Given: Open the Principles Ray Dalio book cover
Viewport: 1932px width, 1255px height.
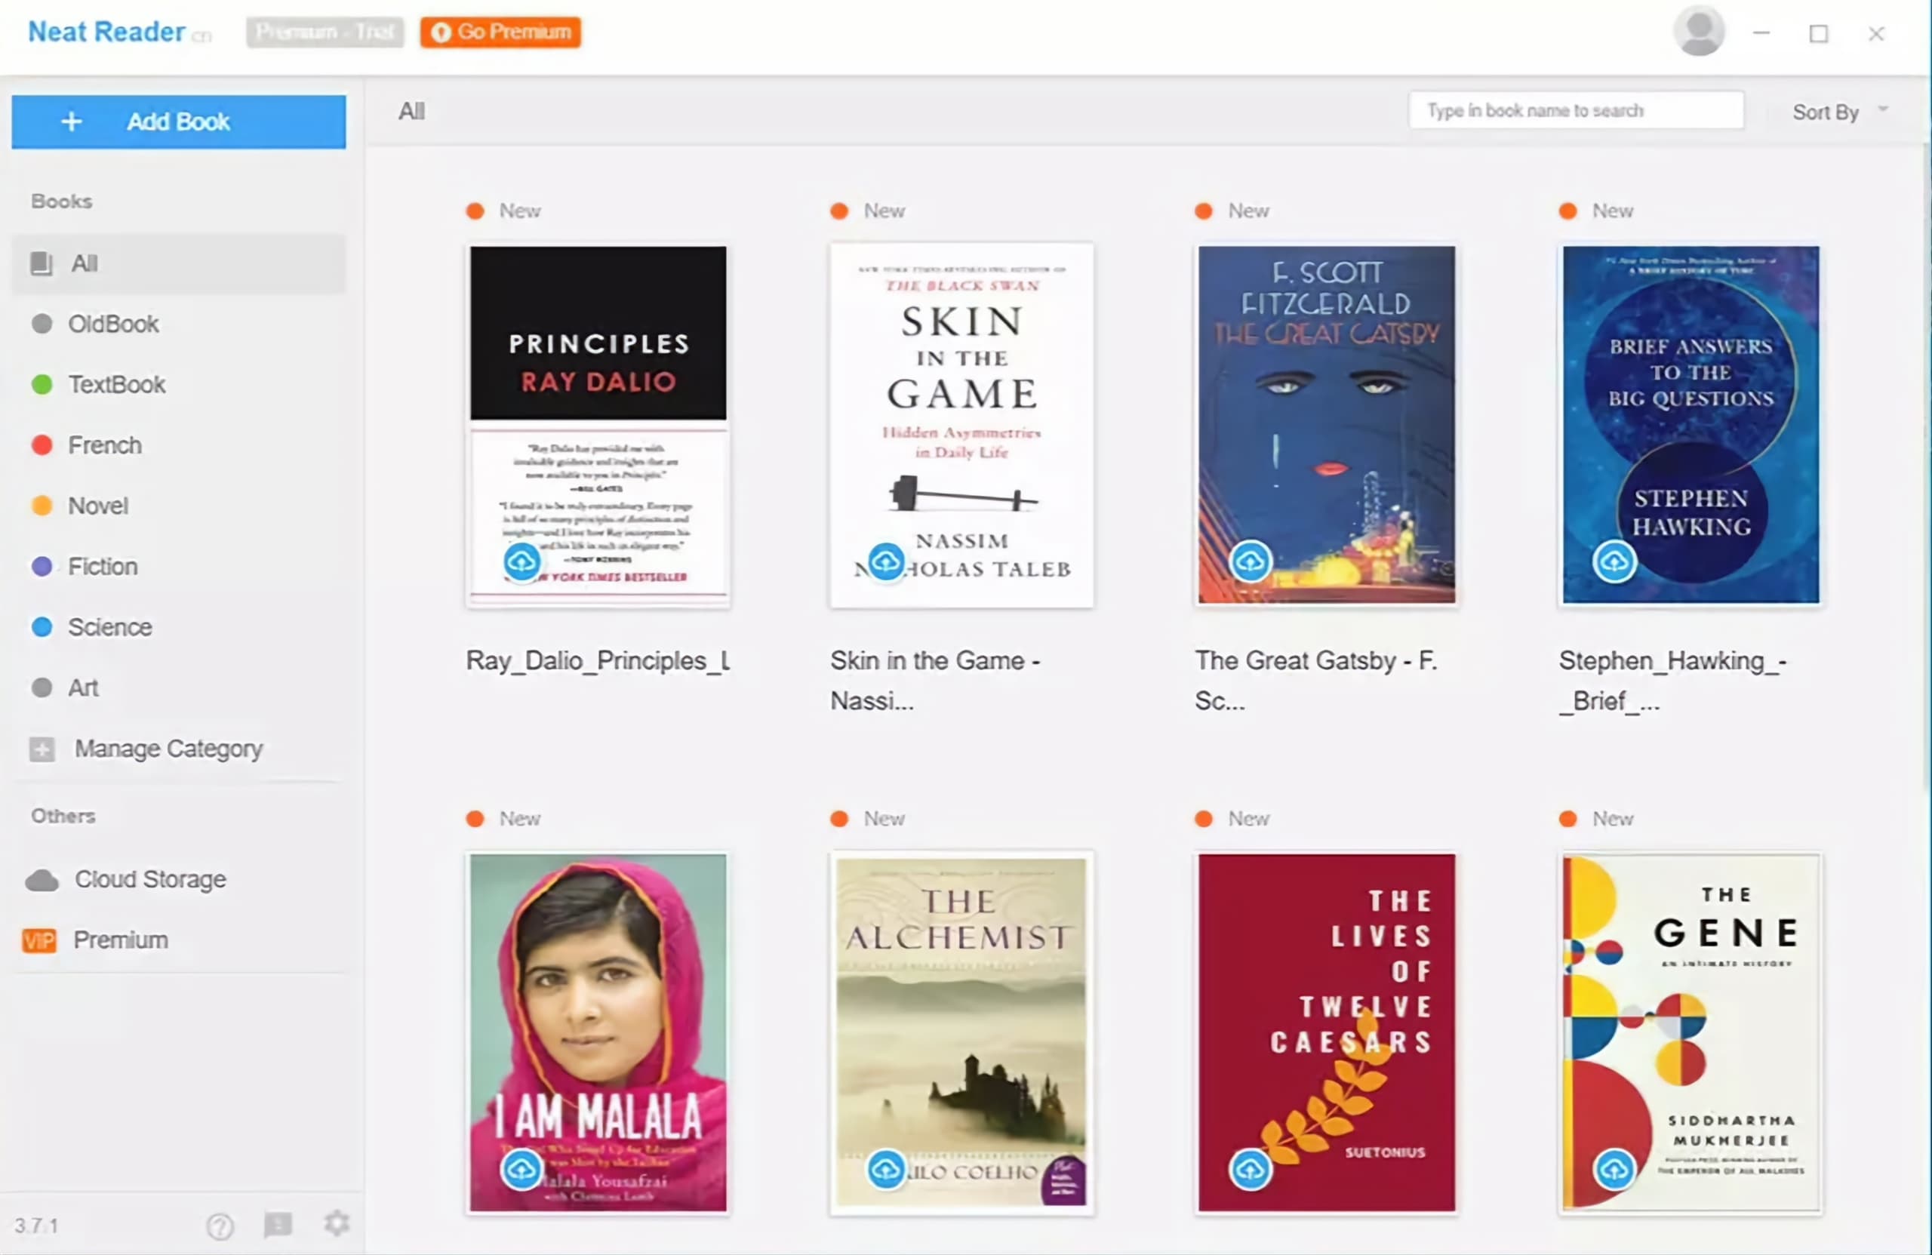Looking at the screenshot, I should (598, 425).
